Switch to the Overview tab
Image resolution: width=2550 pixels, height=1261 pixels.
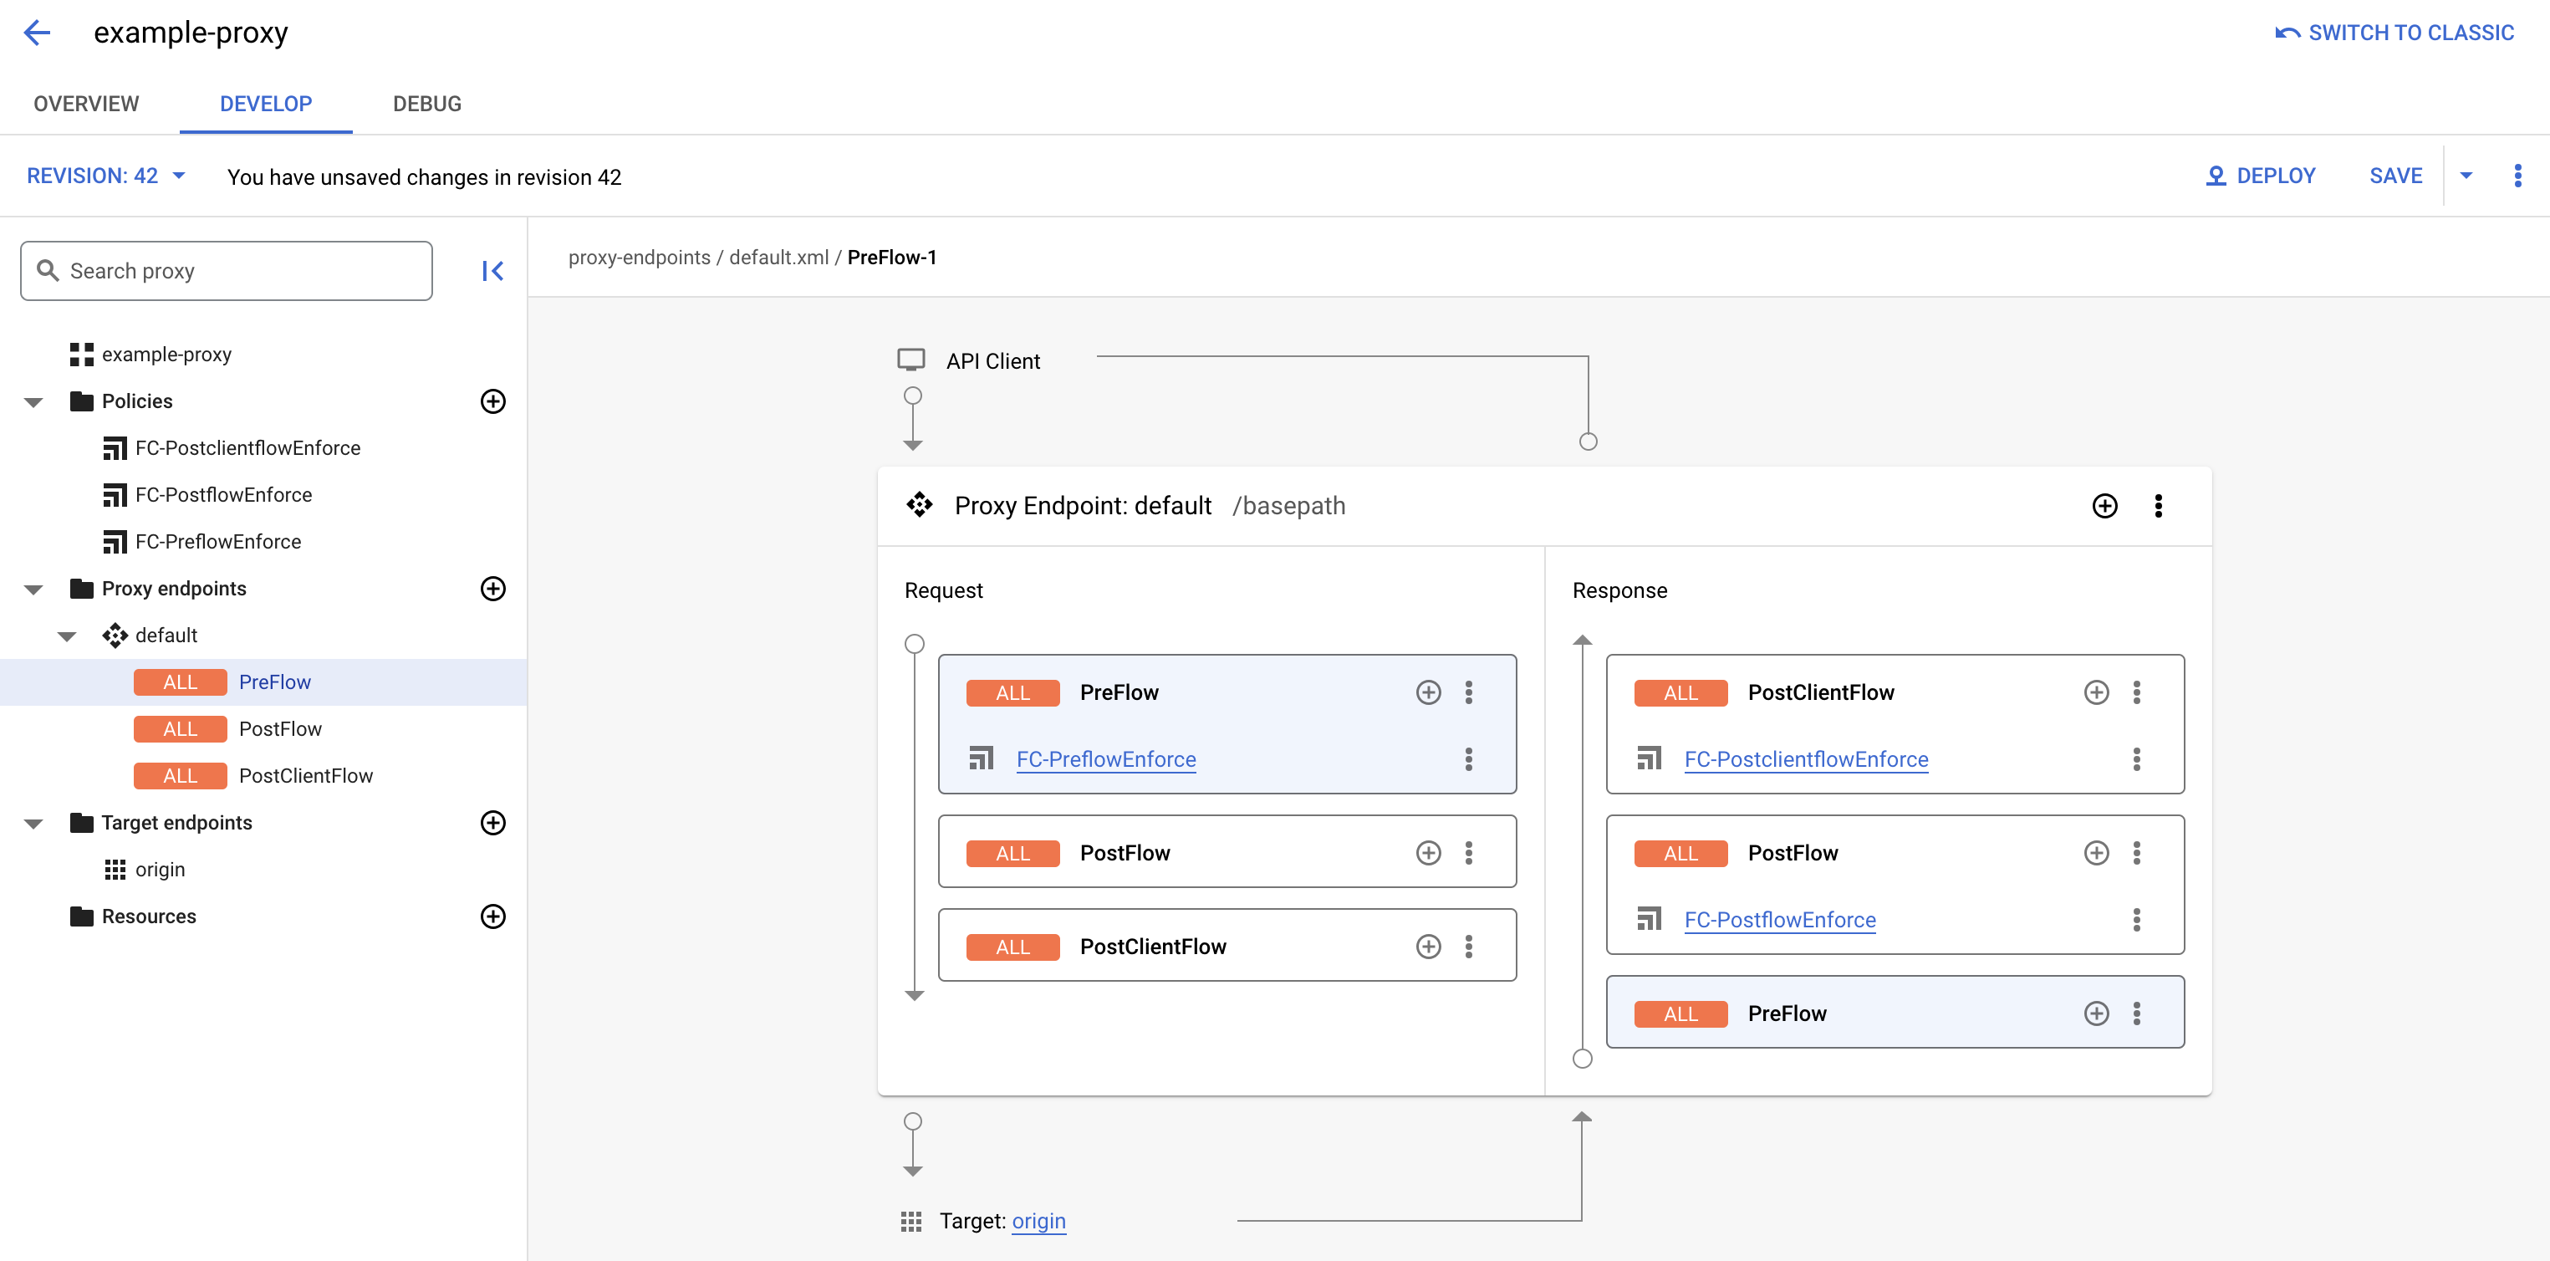click(86, 104)
